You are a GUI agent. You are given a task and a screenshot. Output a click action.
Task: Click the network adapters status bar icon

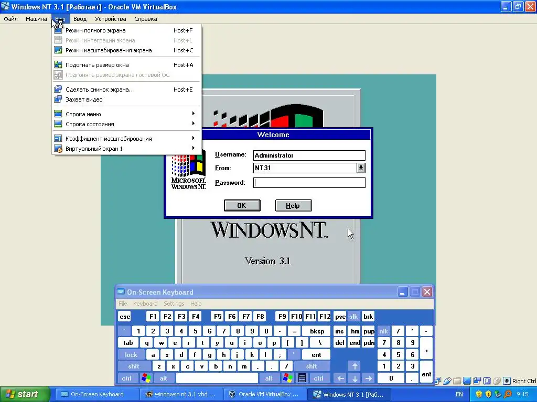[x=438, y=381]
